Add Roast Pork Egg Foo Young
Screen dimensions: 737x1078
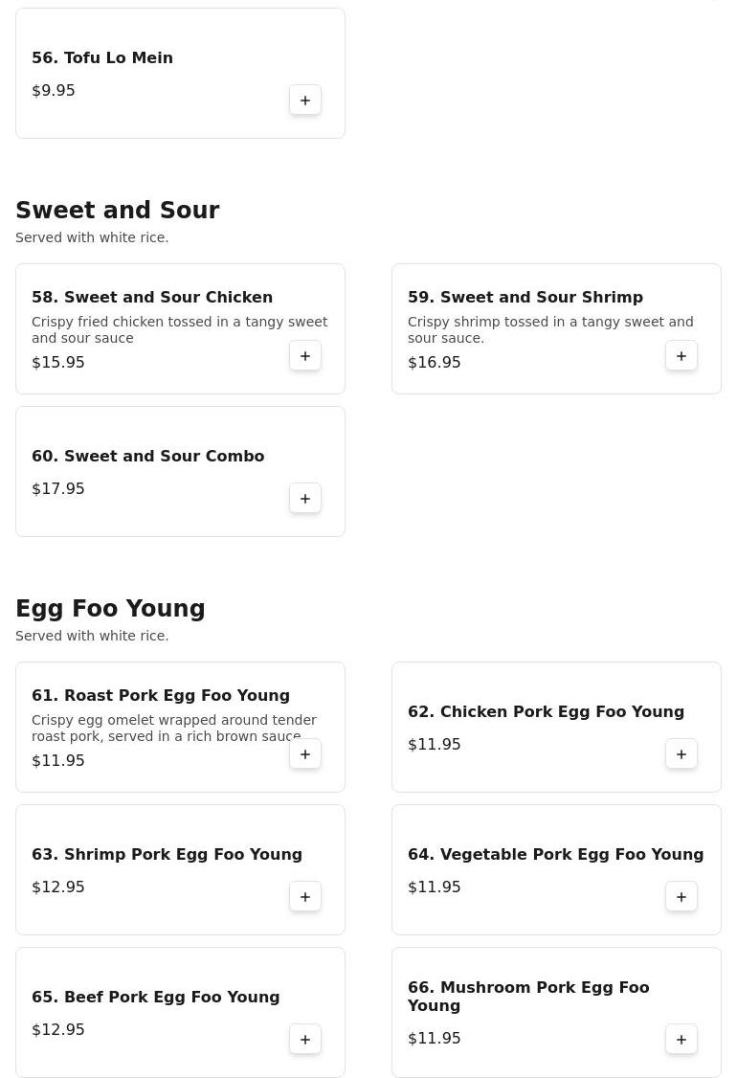point(305,754)
